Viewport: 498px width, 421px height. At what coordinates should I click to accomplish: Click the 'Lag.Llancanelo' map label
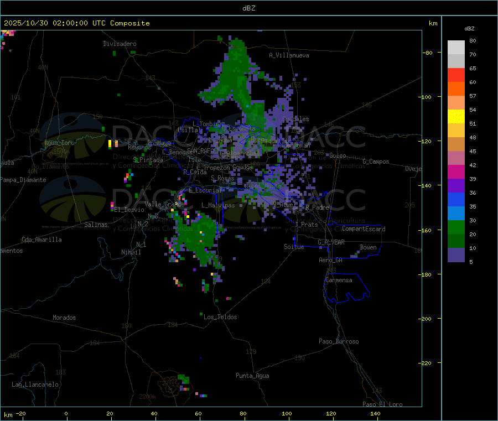coord(35,384)
